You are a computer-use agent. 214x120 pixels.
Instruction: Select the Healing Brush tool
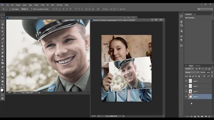click(x=2, y=39)
